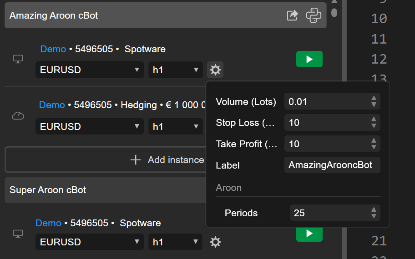Click the Aroon Periods stepper arrows
Screen dimensions: 415x259
pyautogui.click(x=374, y=213)
